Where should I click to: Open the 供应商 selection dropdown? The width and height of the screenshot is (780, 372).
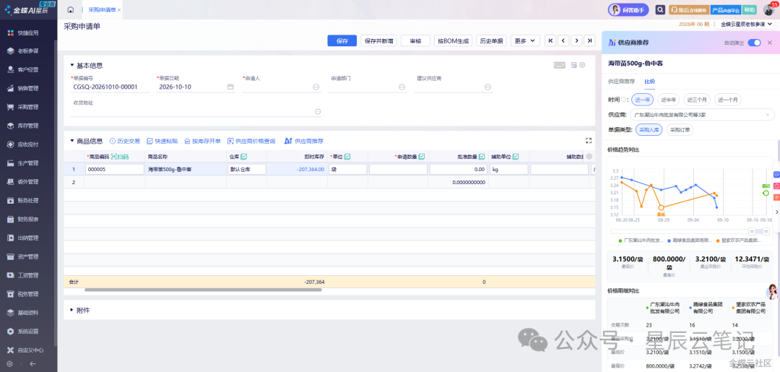coord(702,115)
